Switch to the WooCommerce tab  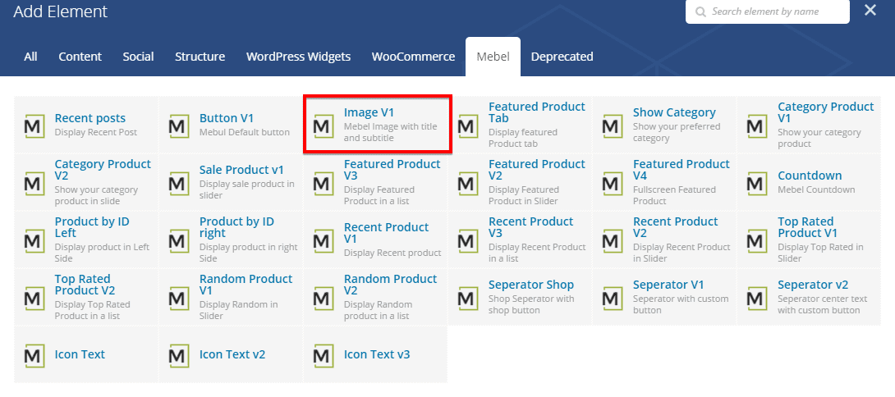(413, 57)
